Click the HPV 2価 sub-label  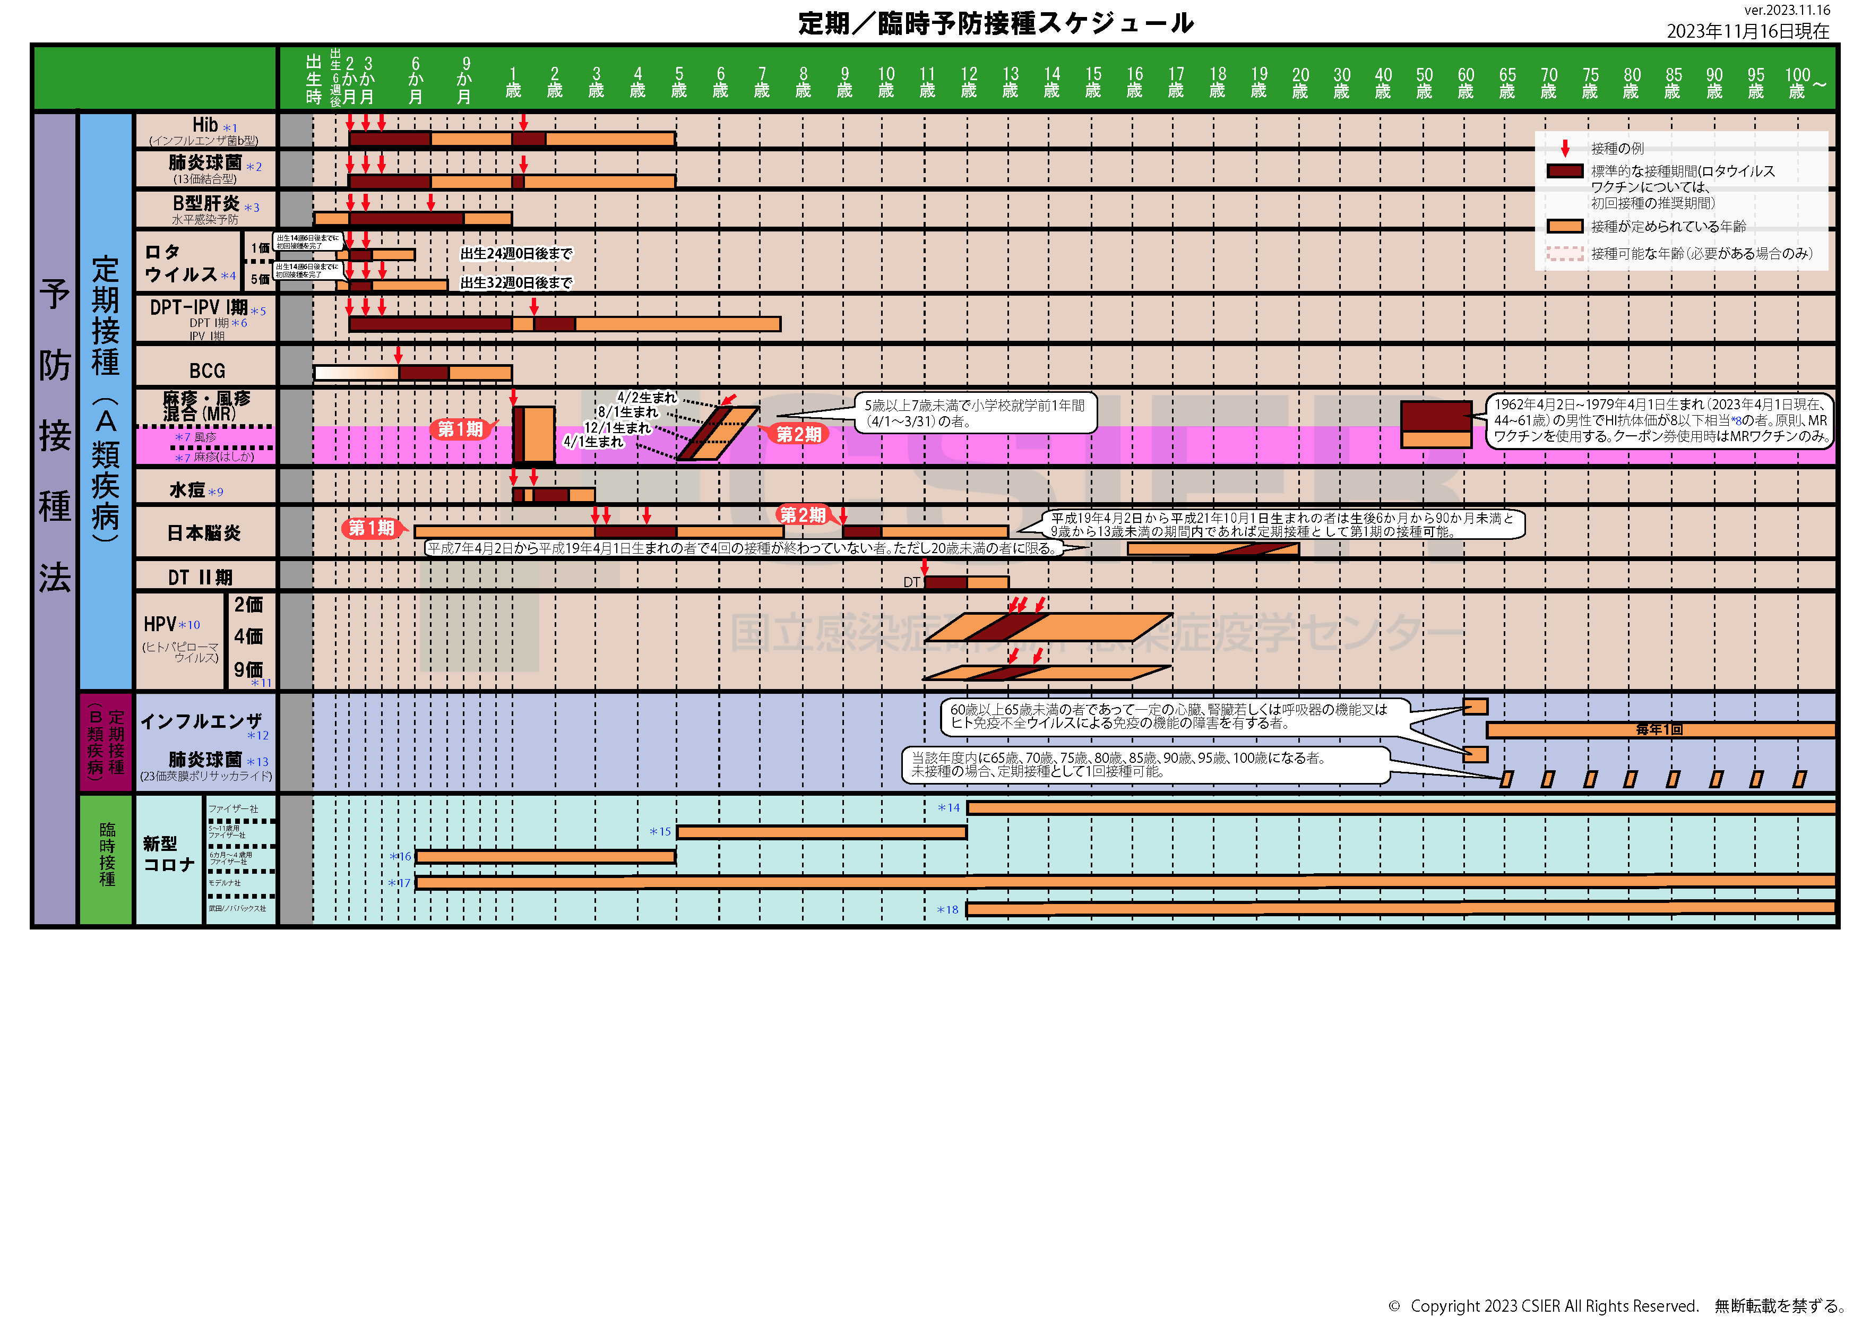point(249,605)
